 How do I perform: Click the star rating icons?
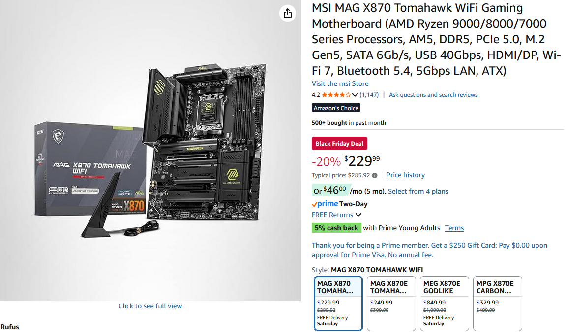point(336,95)
